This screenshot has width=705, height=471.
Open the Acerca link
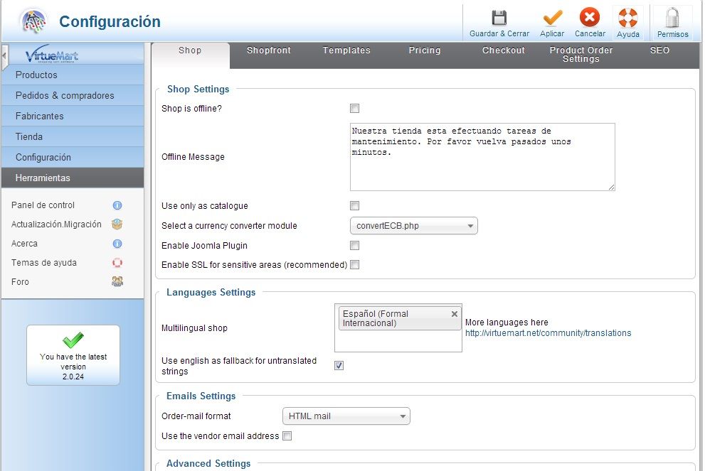tap(24, 244)
